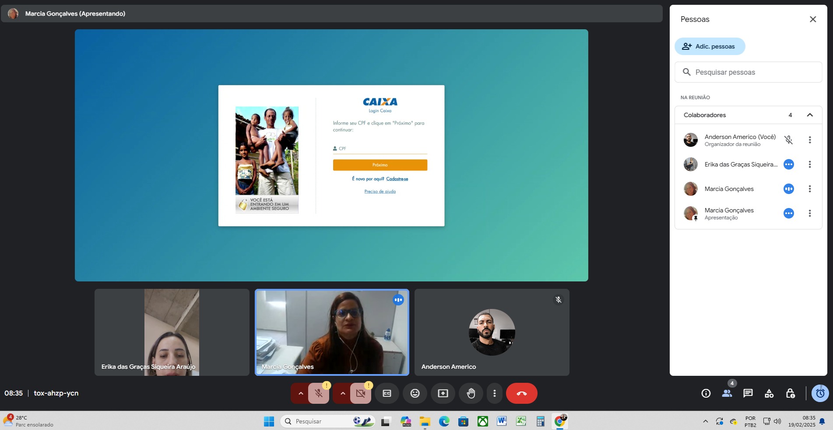833x430 pixels.
Task: Click the Adic. pessoas button
Action: coord(710,46)
